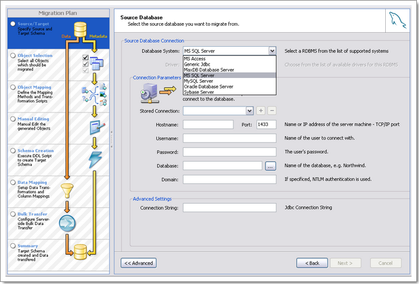Click the Manual Editing pencil icon
Viewport: 419px width, 284px height.
click(97, 127)
